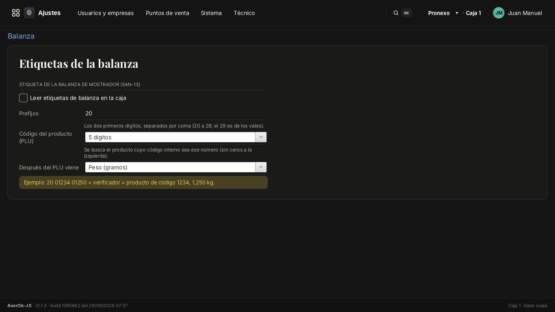The height and width of the screenshot is (312, 555).
Task: Click Caja 1 in top bar
Action: tap(473, 13)
